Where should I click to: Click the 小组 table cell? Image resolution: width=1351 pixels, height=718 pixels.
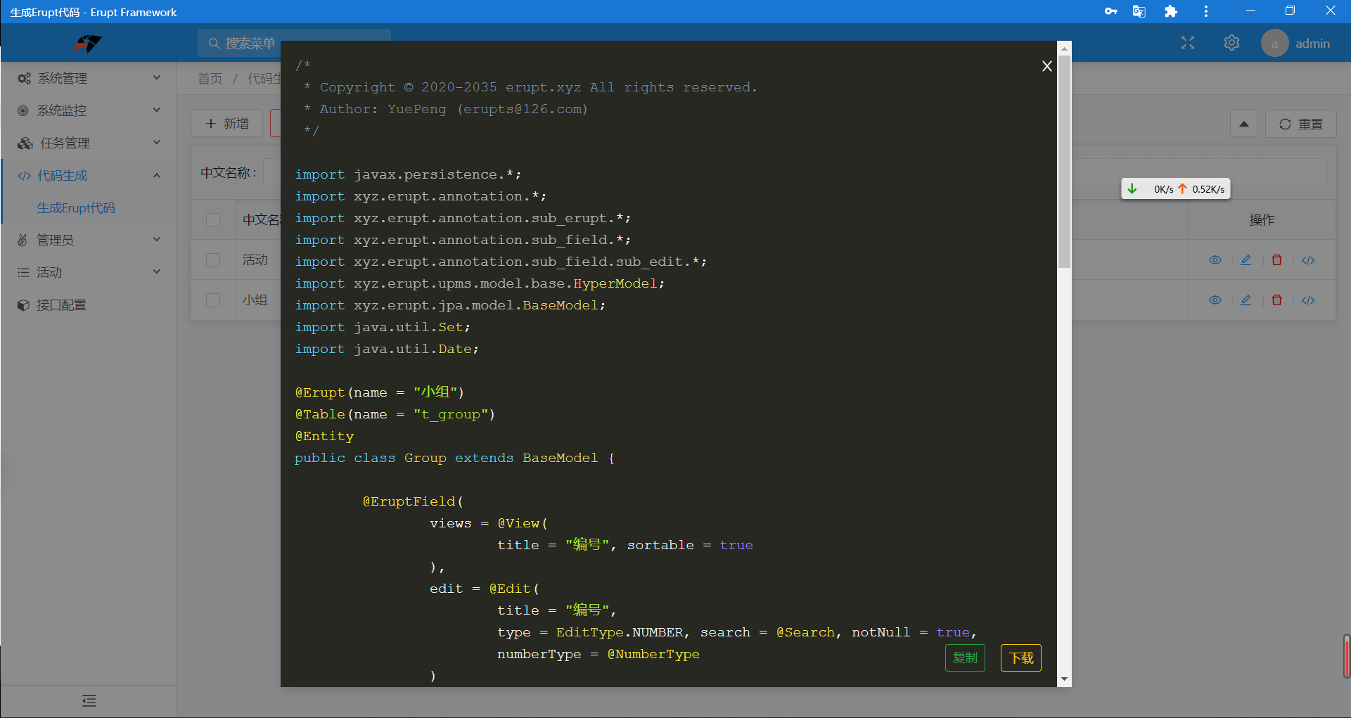pos(255,300)
